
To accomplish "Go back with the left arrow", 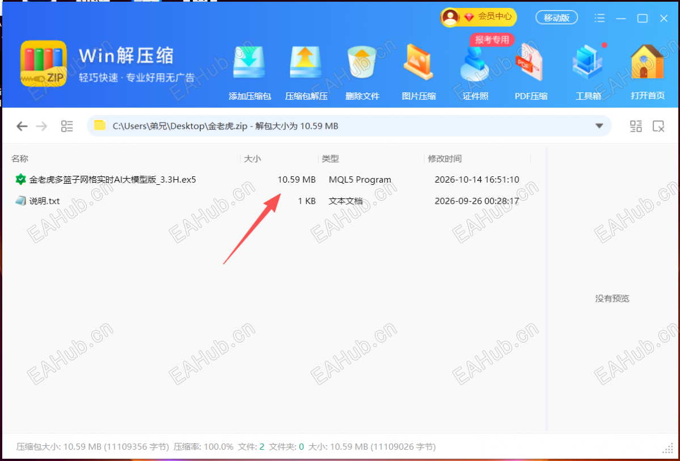I will point(22,126).
